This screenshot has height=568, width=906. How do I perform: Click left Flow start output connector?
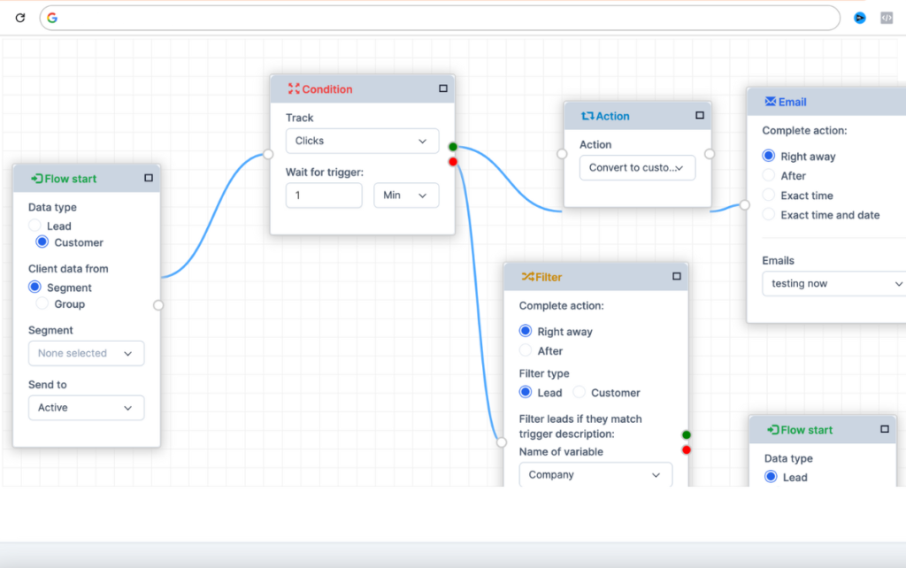tap(158, 305)
